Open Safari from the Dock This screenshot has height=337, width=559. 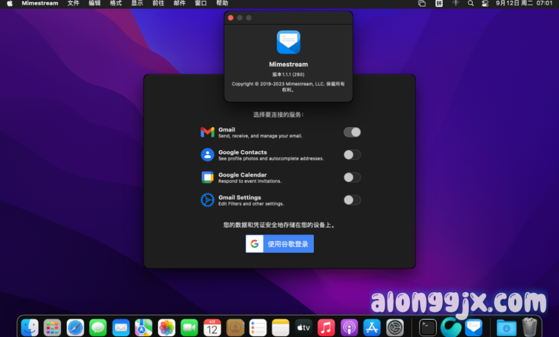(75, 327)
